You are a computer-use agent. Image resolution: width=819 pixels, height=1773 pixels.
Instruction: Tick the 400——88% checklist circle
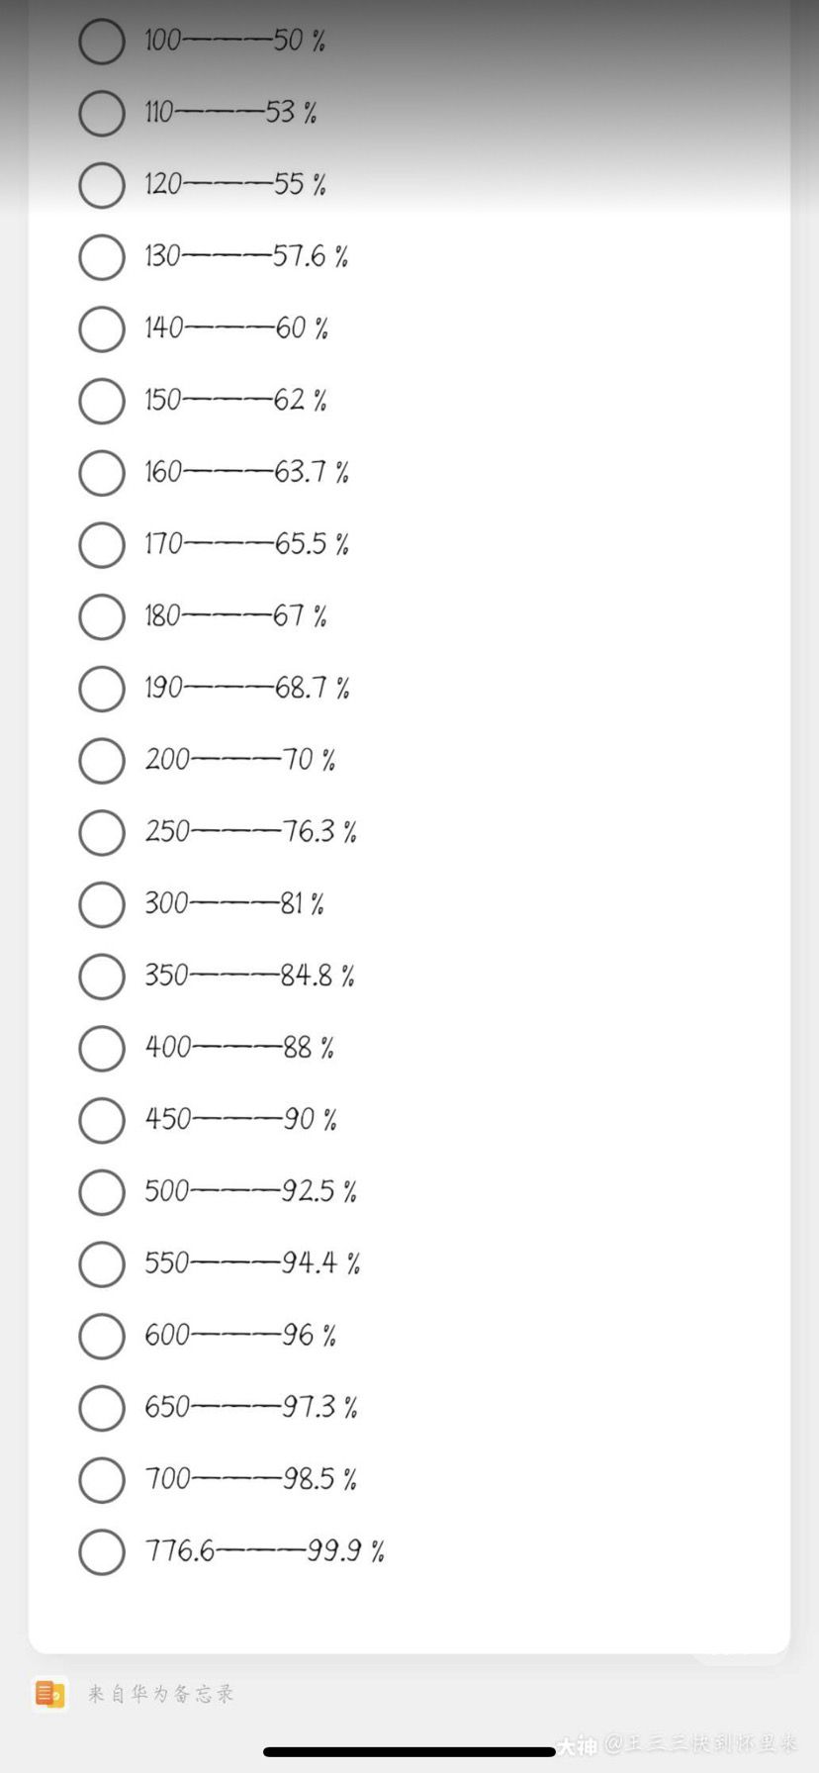tap(102, 1048)
